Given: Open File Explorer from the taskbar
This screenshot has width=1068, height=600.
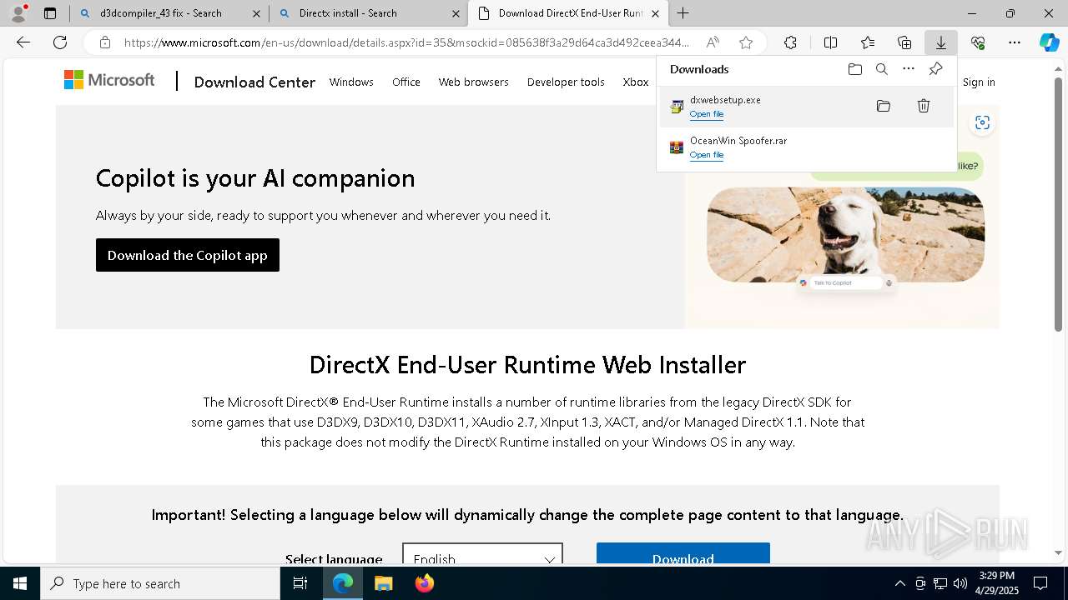Looking at the screenshot, I should click(383, 583).
